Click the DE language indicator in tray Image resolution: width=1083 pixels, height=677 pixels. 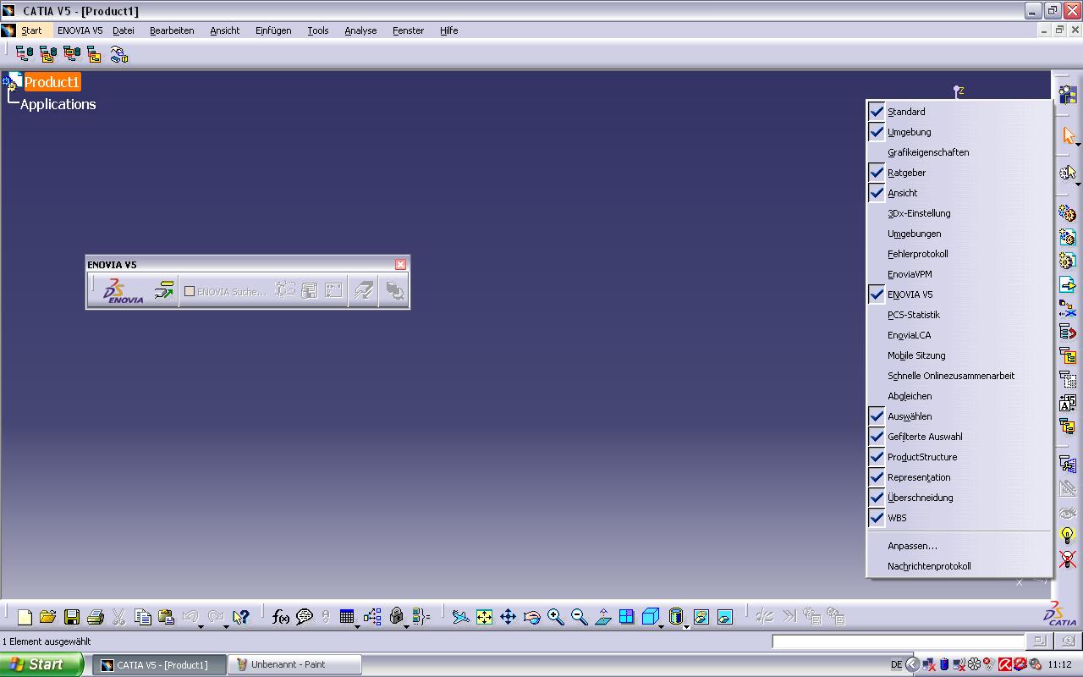897,664
